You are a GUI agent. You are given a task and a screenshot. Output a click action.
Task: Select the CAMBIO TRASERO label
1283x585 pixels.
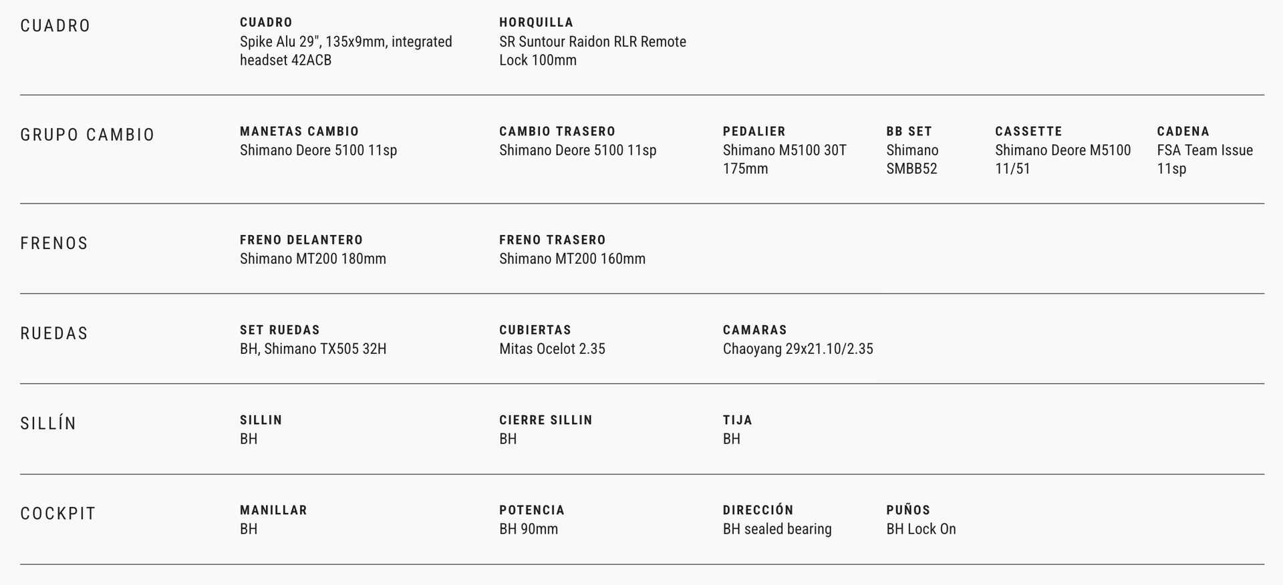click(557, 132)
